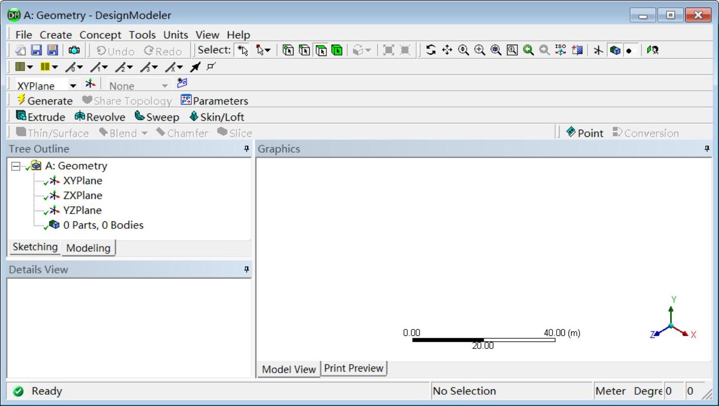Open the XYPlane plane selector dropdown
This screenshot has width=719, height=406.
click(x=73, y=85)
